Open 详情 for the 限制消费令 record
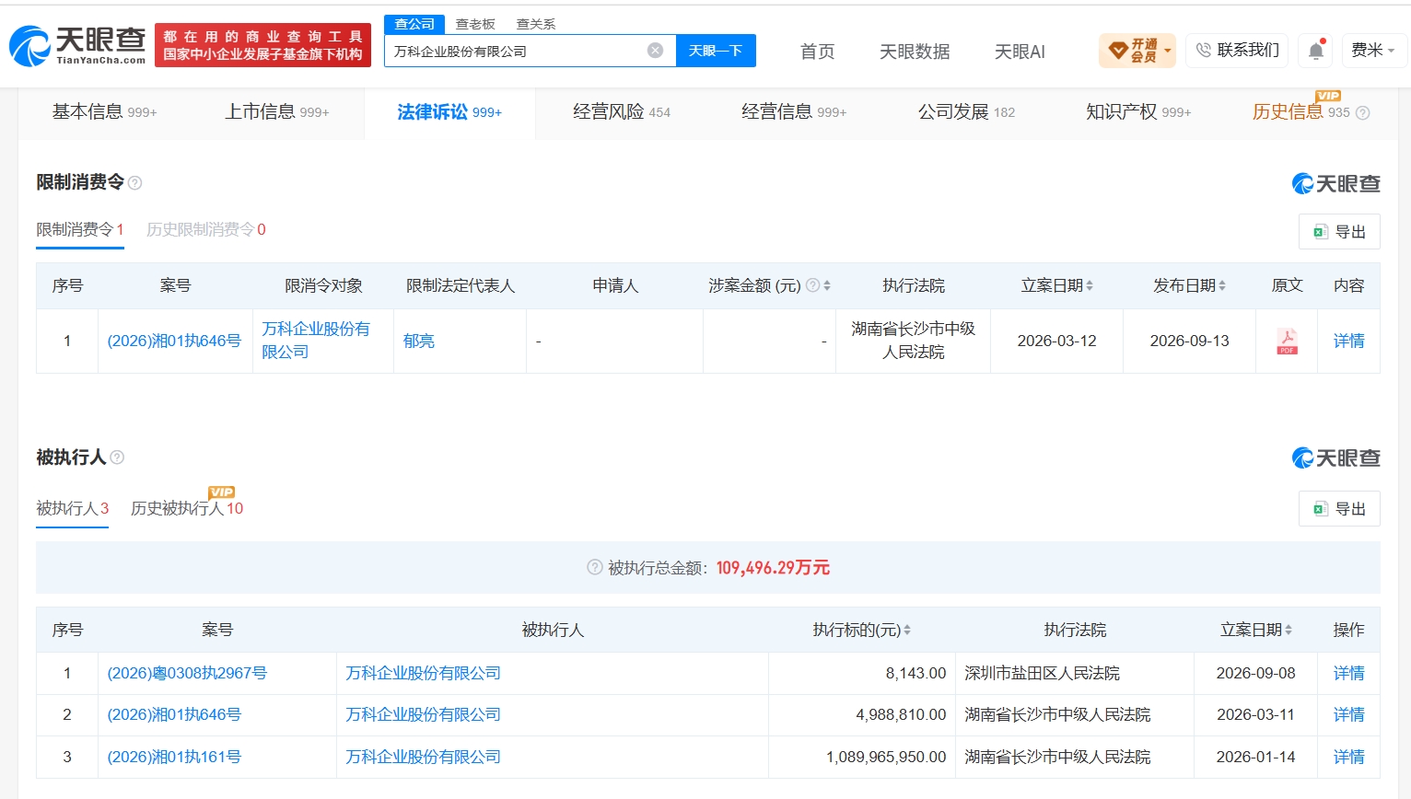This screenshot has height=799, width=1411. (x=1349, y=342)
